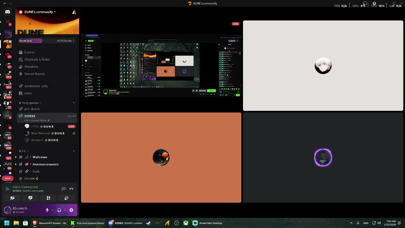The width and height of the screenshot is (405, 228).
Task: Open Xbox app from taskbar
Action: click(x=186, y=223)
